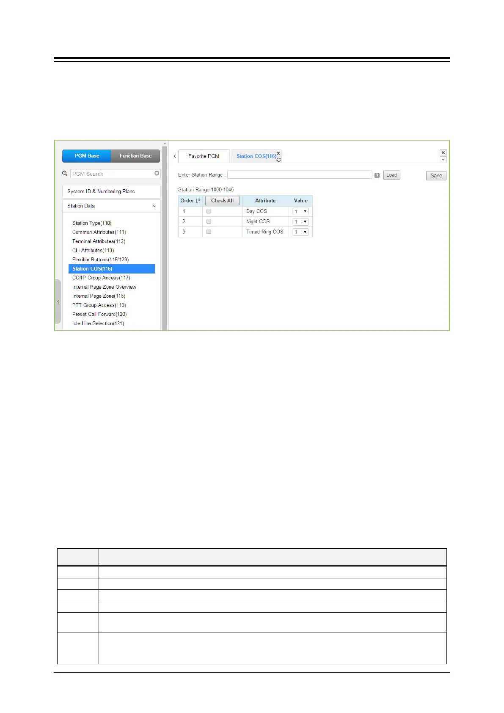
Task: Click the Load button
Action: 392,175
